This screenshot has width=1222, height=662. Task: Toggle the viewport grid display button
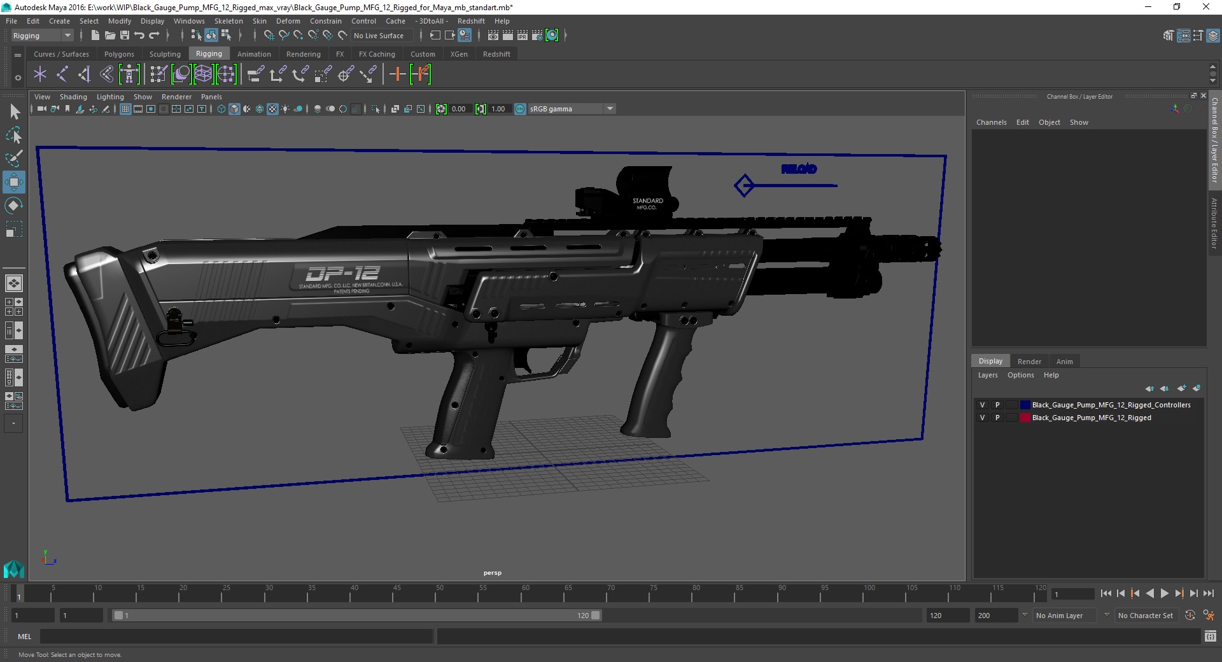click(125, 109)
